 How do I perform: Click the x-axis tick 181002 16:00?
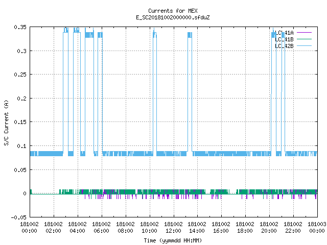221,228
